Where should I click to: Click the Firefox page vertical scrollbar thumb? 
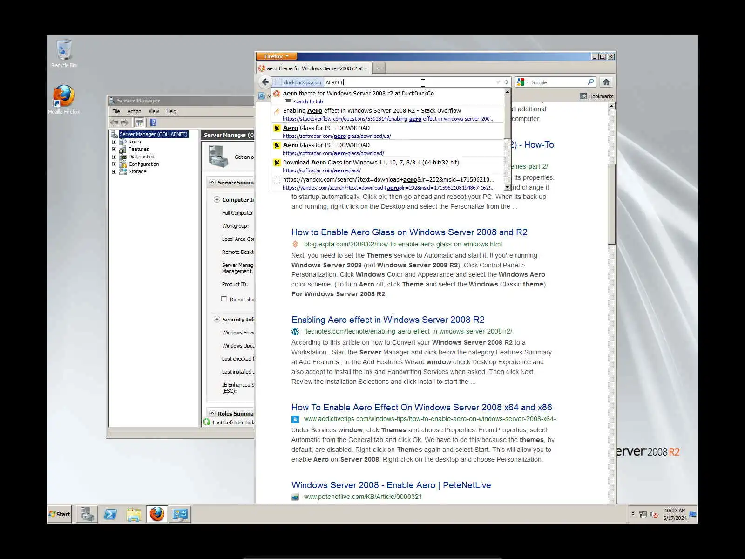tap(612, 204)
